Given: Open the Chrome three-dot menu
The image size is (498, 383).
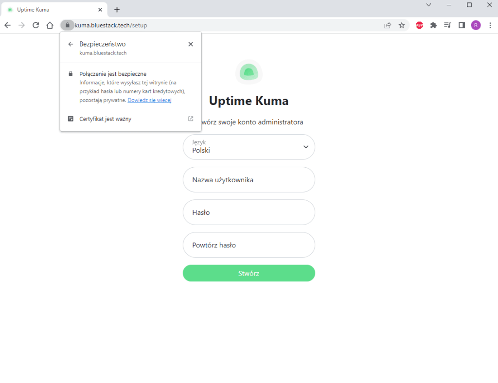Looking at the screenshot, I should (490, 25).
